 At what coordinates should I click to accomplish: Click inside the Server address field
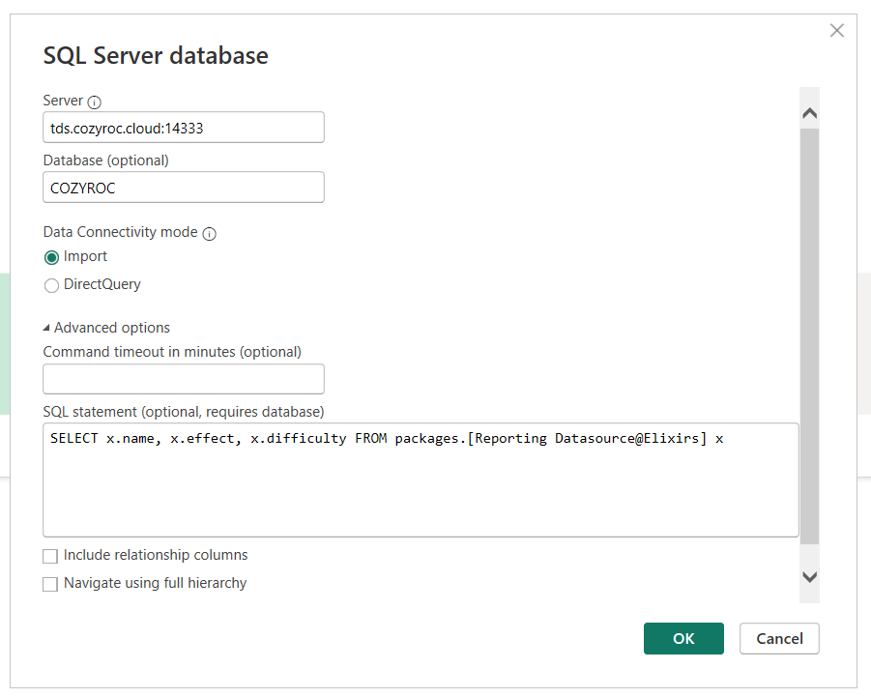tap(183, 127)
